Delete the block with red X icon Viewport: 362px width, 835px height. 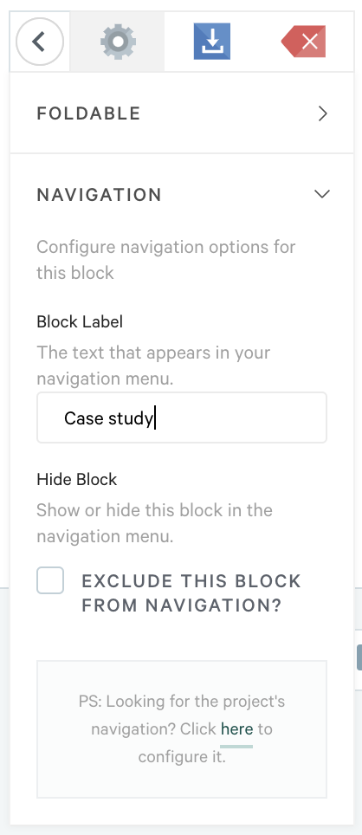(x=303, y=41)
